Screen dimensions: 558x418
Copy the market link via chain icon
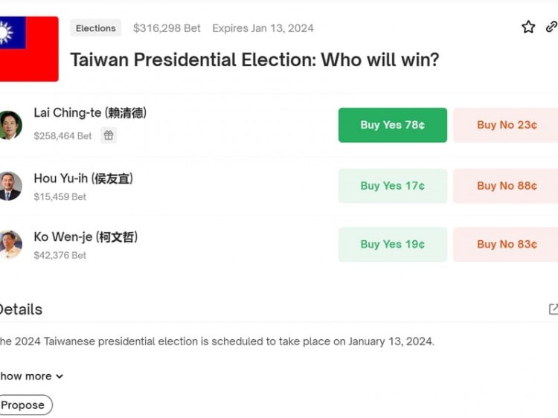[551, 27]
